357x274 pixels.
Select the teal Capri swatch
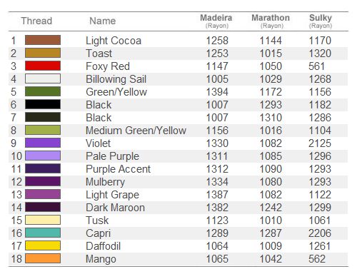(x=43, y=233)
